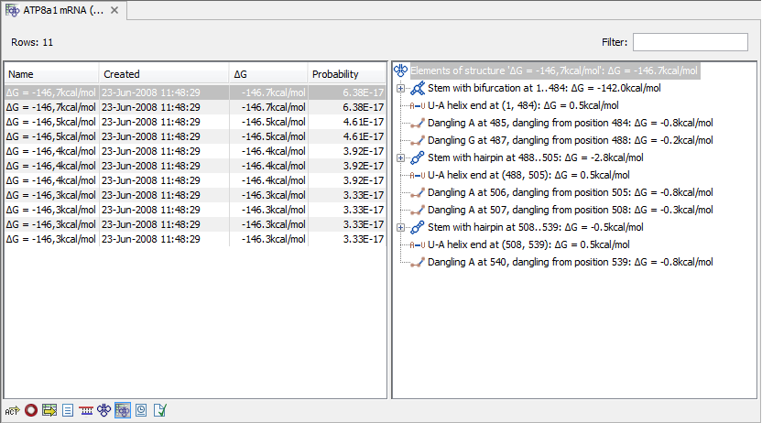
Task: Expand Stem with bifurcation at 1..484
Action: tap(401, 88)
